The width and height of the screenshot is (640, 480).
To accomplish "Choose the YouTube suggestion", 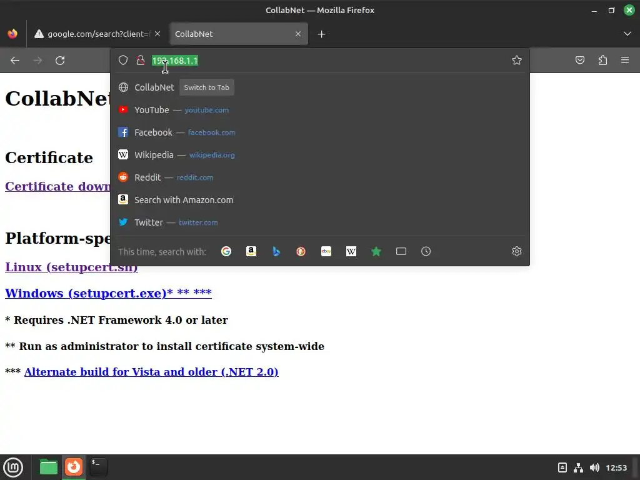I will (320, 110).
